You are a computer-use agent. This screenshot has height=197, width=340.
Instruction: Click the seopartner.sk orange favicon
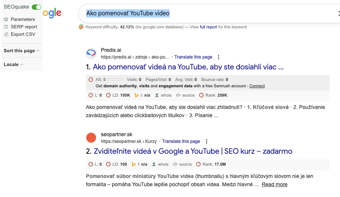(x=91, y=138)
